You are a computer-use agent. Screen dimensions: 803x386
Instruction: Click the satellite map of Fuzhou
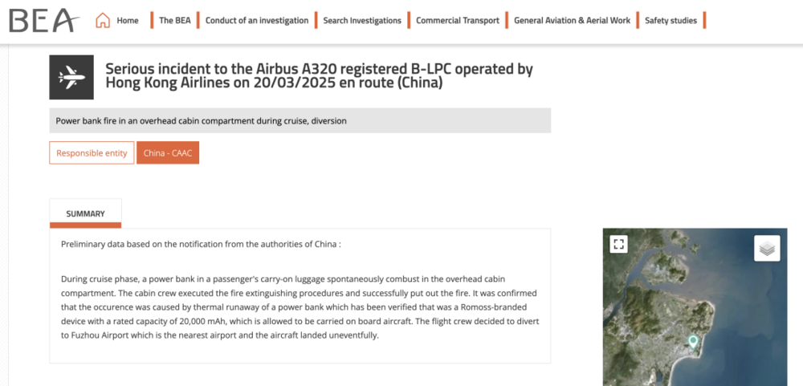[x=695, y=307]
